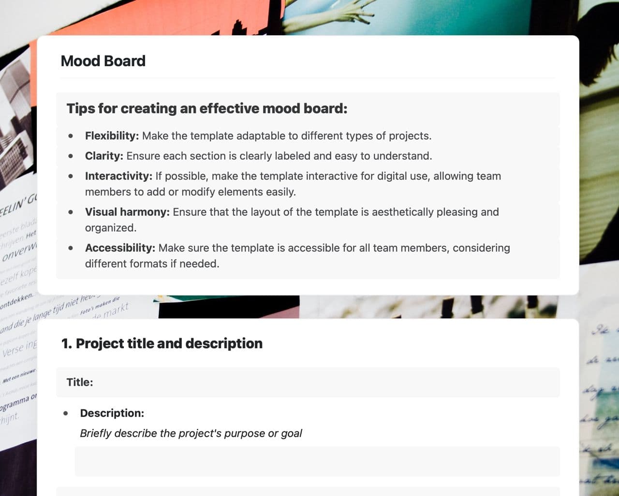Click bullet dot beside Visual harmony

pos(71,212)
